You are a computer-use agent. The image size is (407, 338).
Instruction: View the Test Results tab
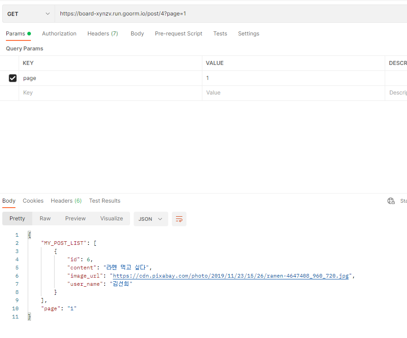pos(104,200)
